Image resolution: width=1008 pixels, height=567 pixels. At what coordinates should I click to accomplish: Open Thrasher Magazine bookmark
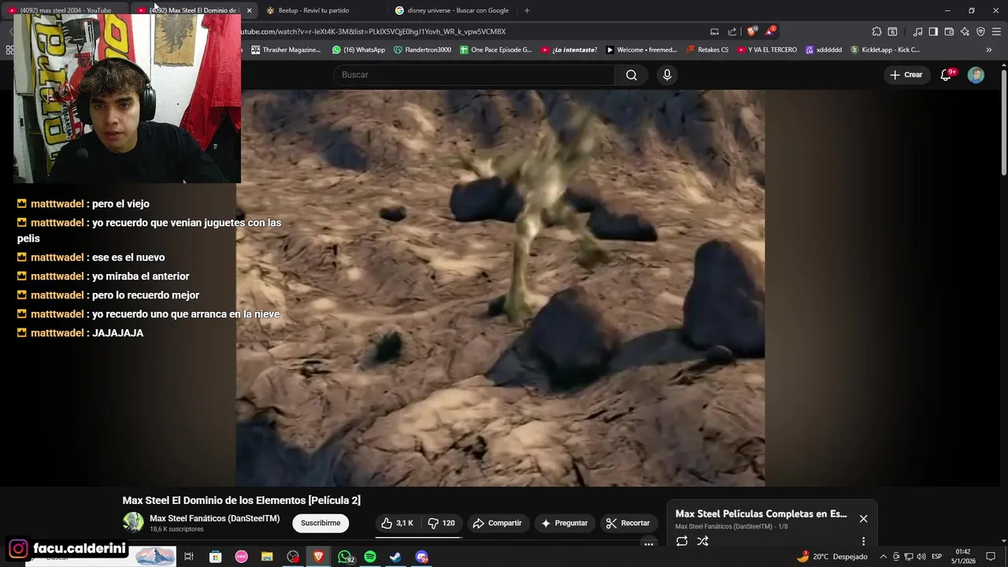[x=286, y=50]
